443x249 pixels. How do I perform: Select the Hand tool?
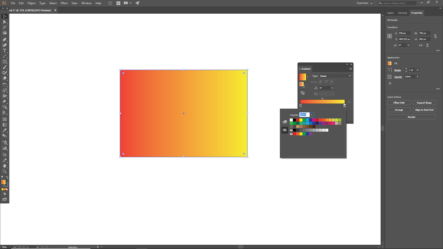[x=5, y=166]
